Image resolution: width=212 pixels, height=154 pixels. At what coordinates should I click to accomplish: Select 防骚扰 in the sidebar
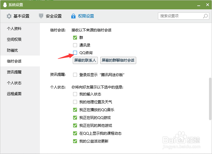20,50
